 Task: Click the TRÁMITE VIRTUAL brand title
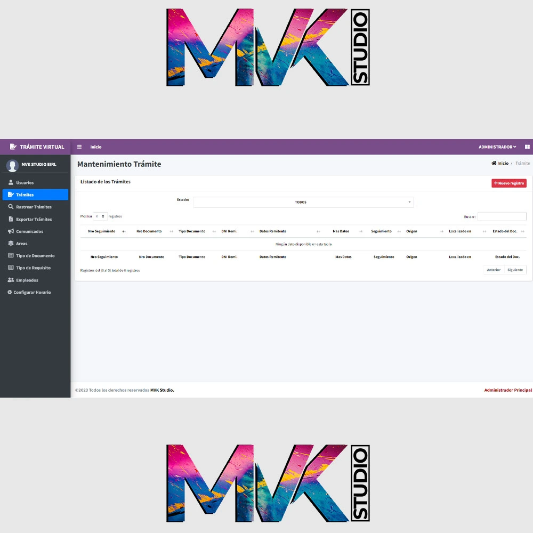pyautogui.click(x=42, y=147)
